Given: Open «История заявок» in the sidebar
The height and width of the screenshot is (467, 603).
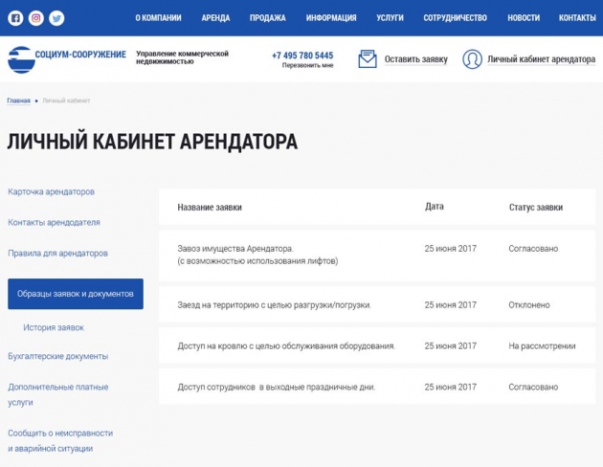Looking at the screenshot, I should [x=54, y=327].
